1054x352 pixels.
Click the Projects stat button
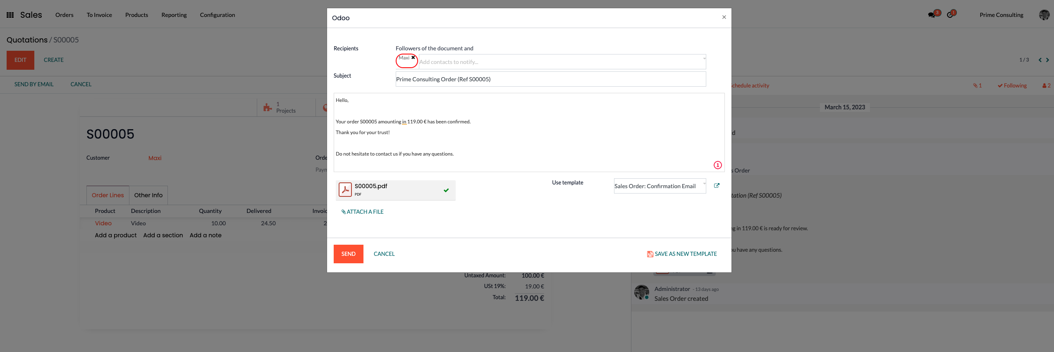point(286,107)
